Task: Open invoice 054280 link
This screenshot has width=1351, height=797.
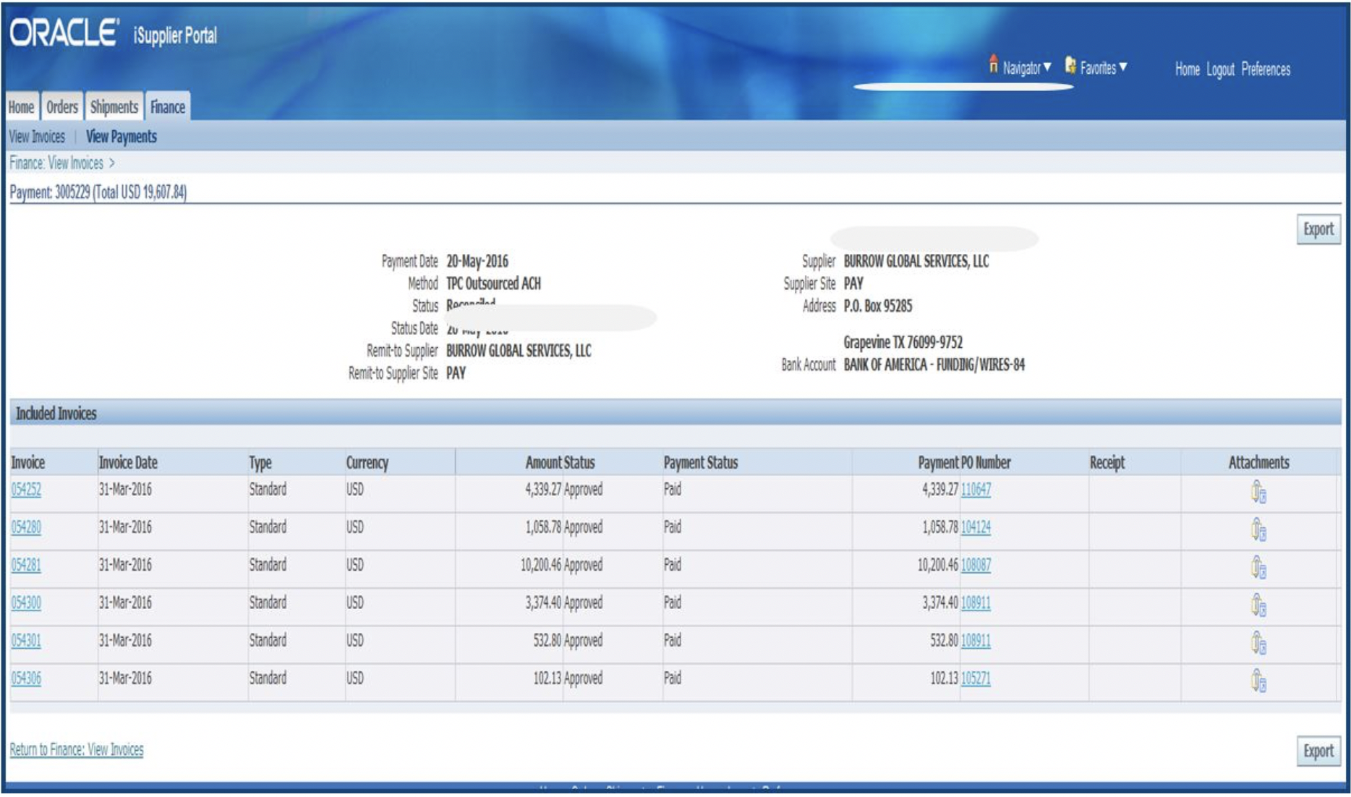Action: tap(26, 527)
